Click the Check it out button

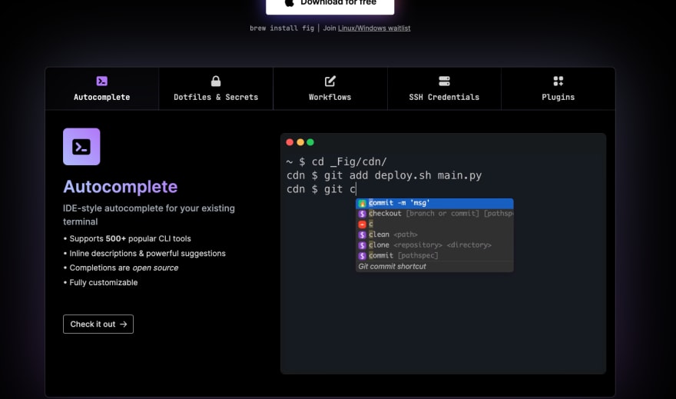tap(98, 324)
